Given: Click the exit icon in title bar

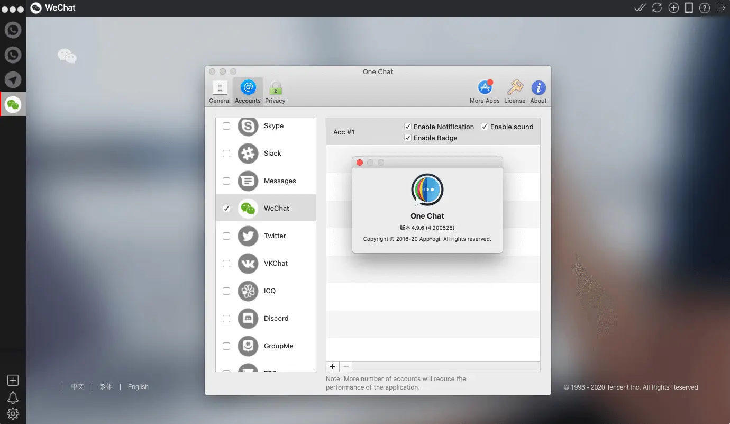Looking at the screenshot, I should (x=720, y=7).
